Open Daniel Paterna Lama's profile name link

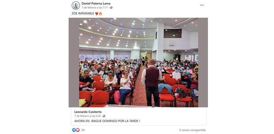click(96, 3)
